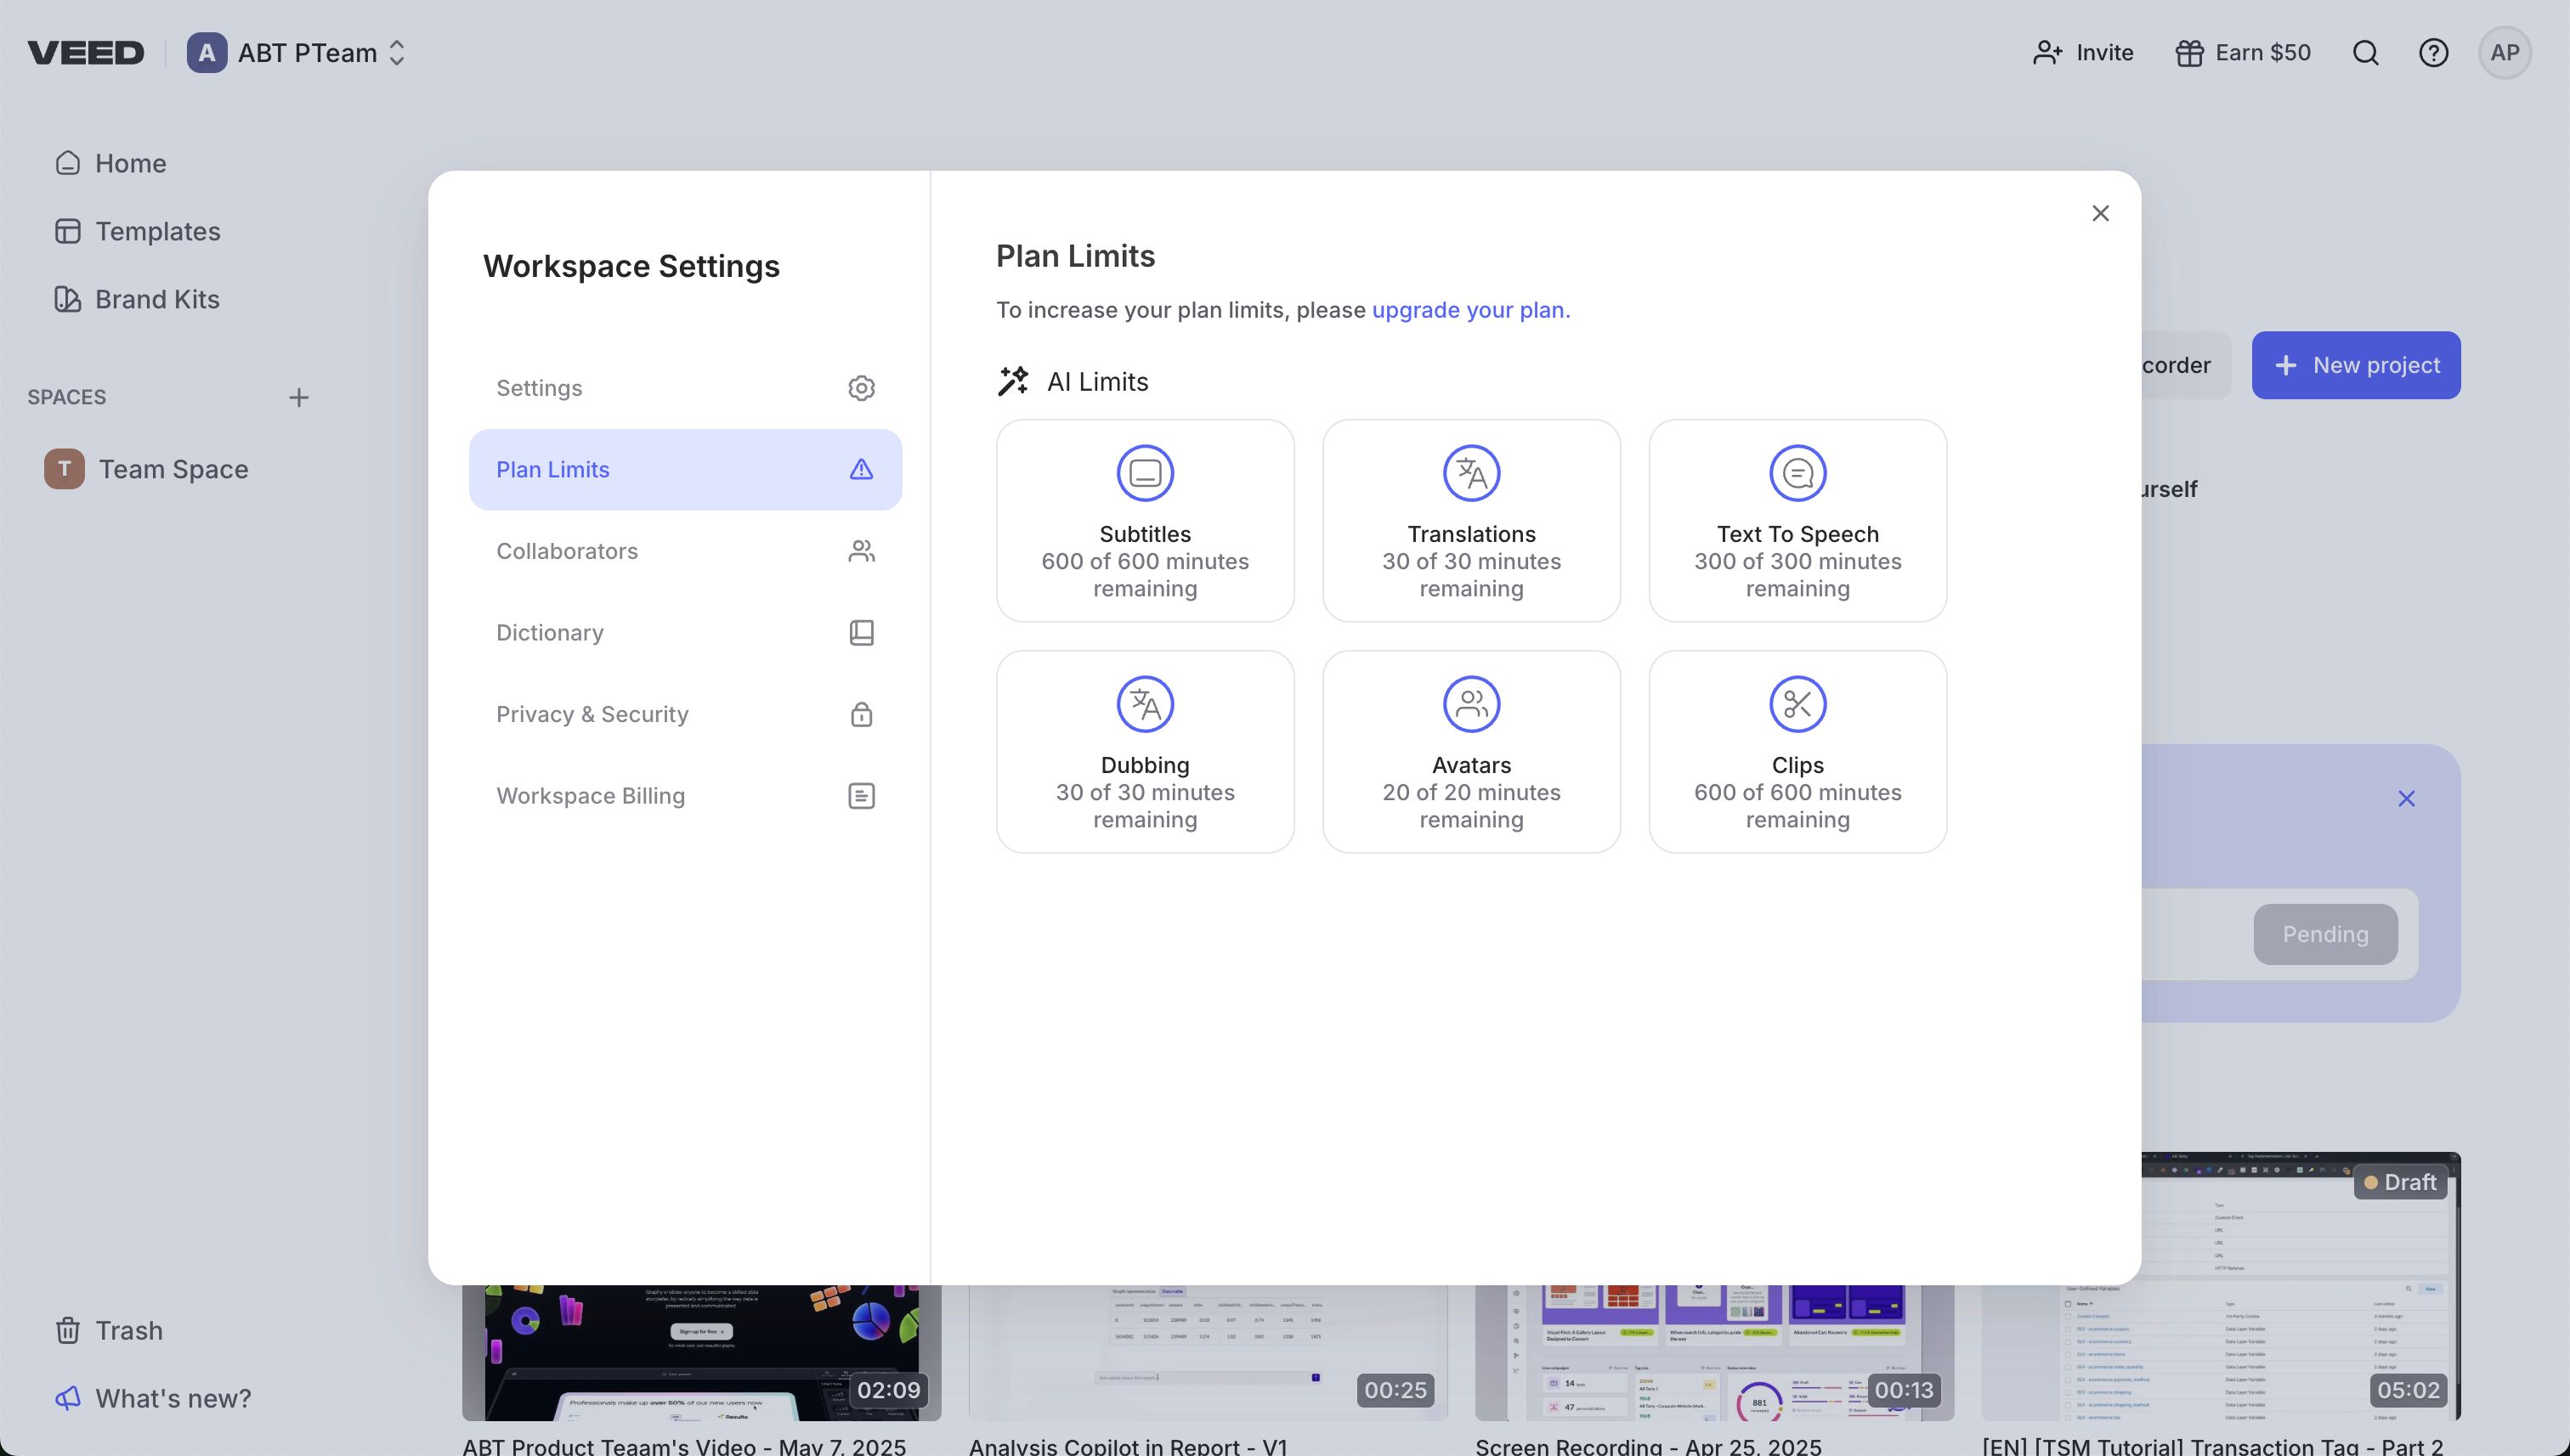Open Templates in the sidebar

coord(138,231)
